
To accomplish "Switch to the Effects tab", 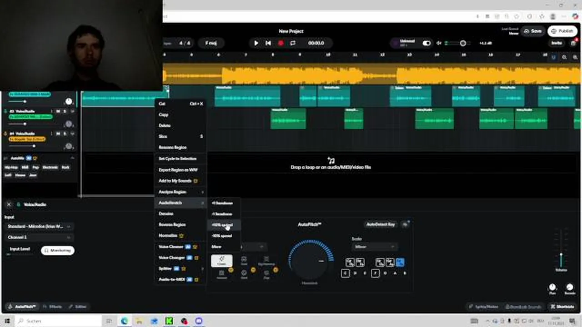I will [52, 307].
